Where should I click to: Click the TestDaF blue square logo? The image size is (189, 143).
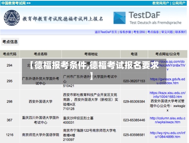click(x=119, y=18)
